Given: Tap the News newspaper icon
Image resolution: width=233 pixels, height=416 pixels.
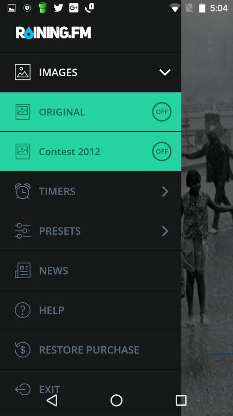Looking at the screenshot, I should pos(23,270).
